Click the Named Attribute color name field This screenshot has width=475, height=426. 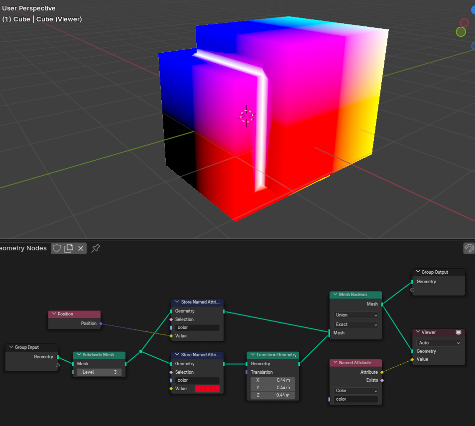point(356,399)
